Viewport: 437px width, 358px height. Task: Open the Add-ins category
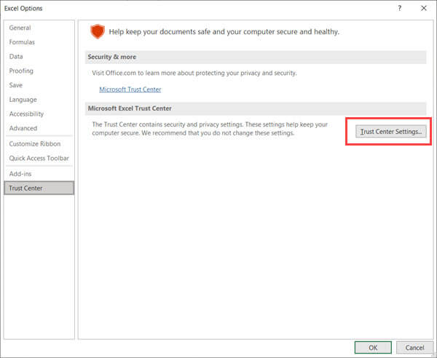20,174
